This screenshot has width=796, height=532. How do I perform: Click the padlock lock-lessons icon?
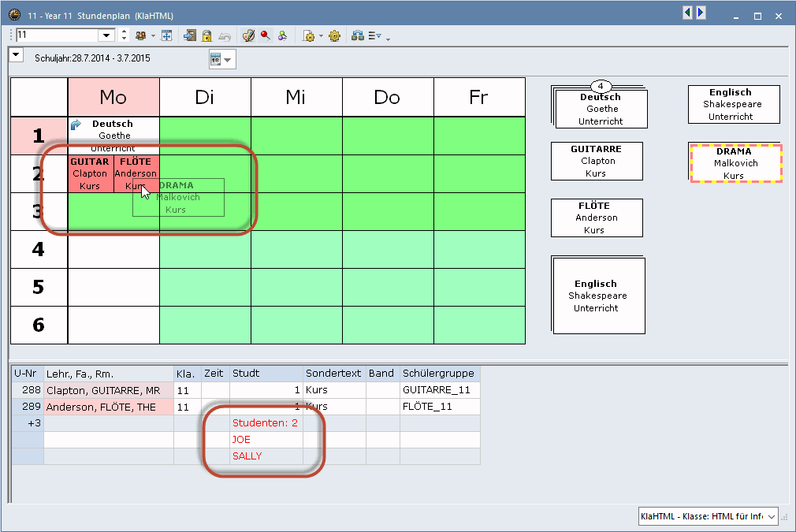coord(206,35)
